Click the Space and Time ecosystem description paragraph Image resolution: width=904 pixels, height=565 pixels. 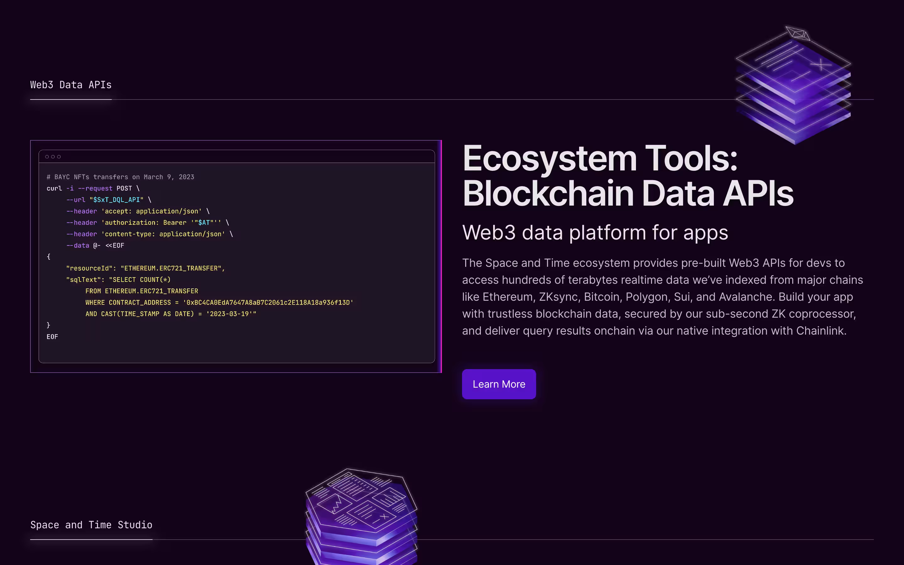(x=662, y=297)
